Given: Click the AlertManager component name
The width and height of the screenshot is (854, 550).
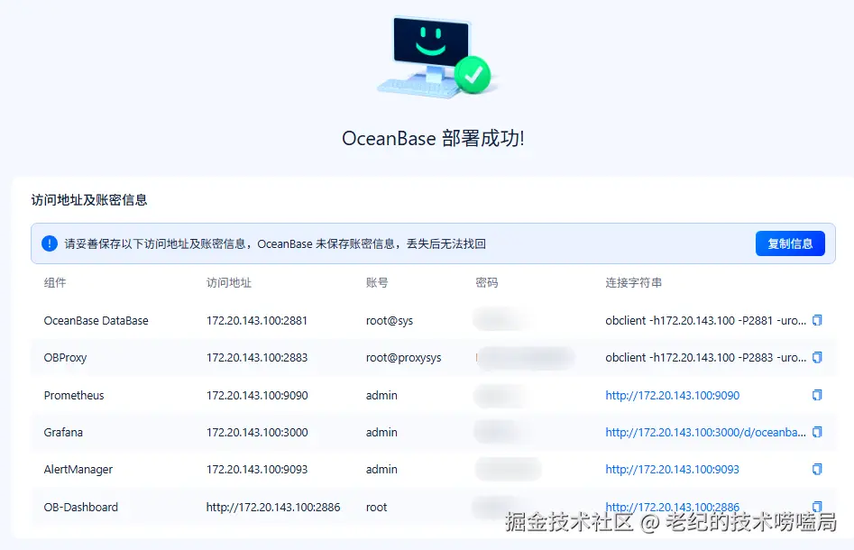Looking at the screenshot, I should point(78,470).
